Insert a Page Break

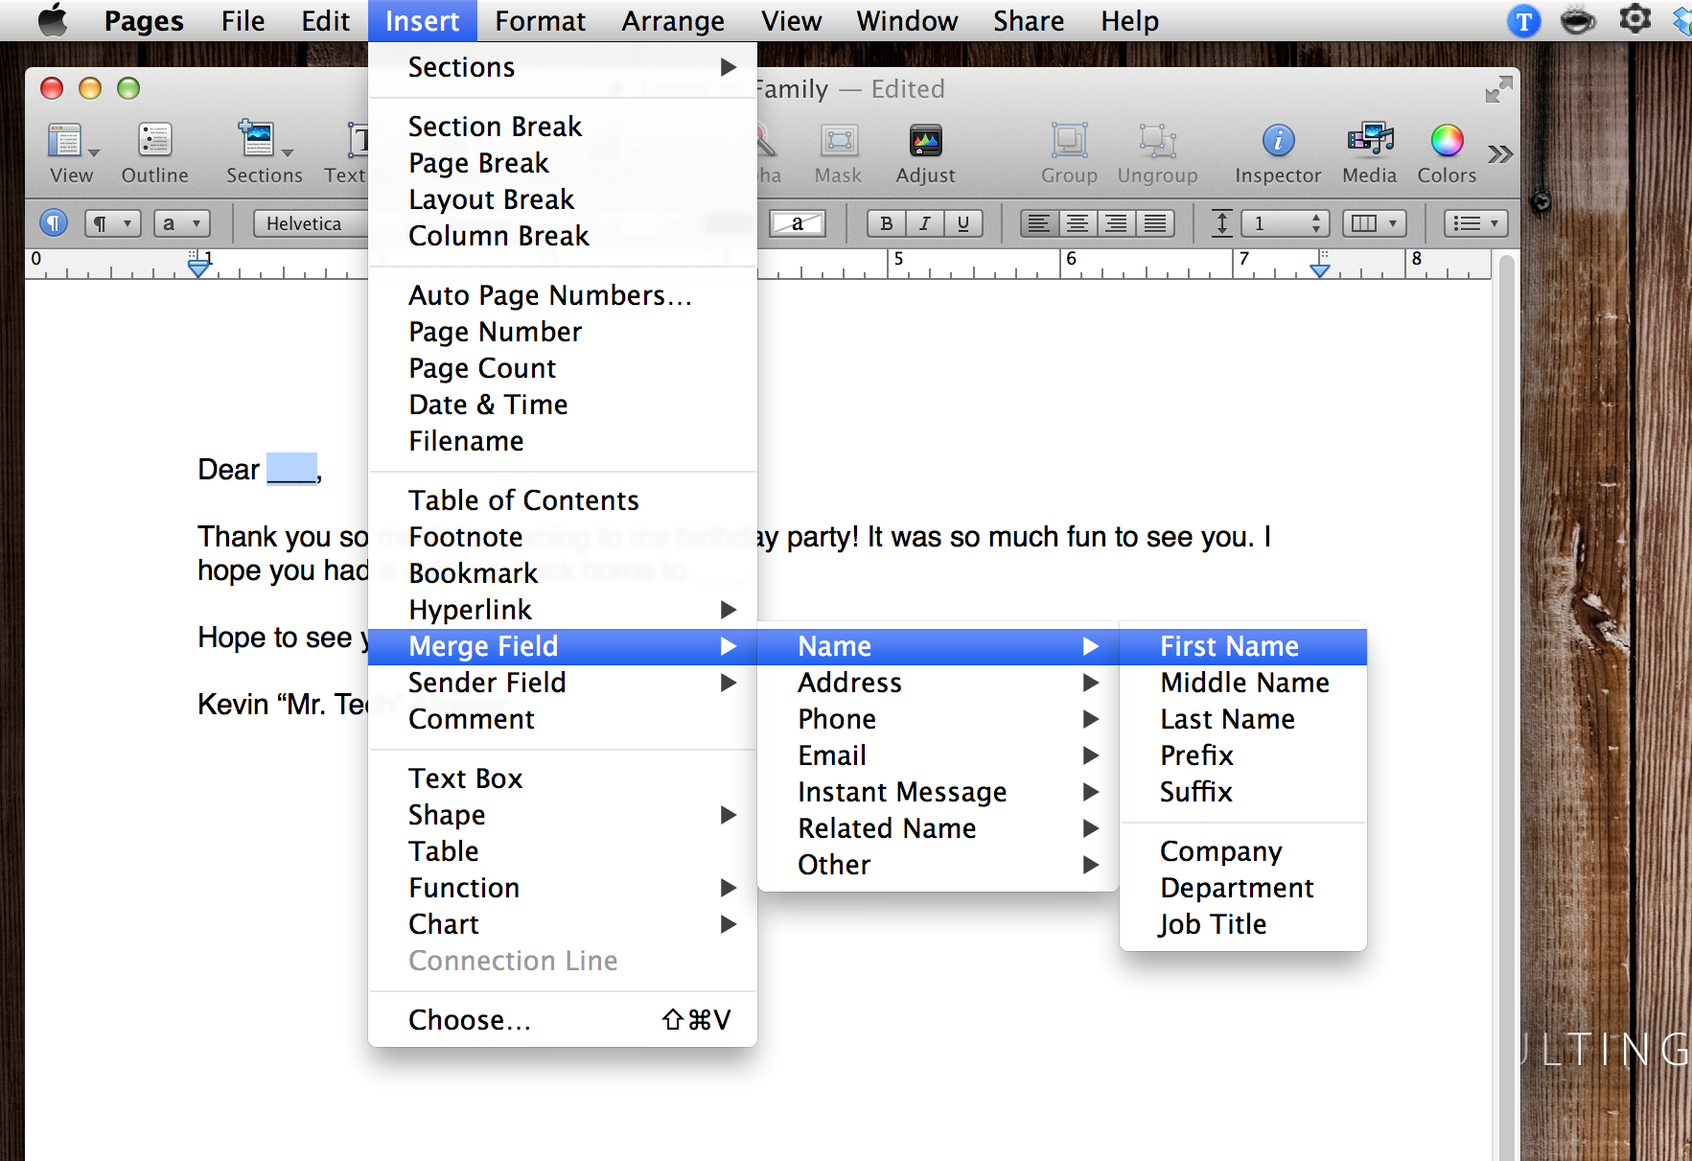[x=563, y=163]
